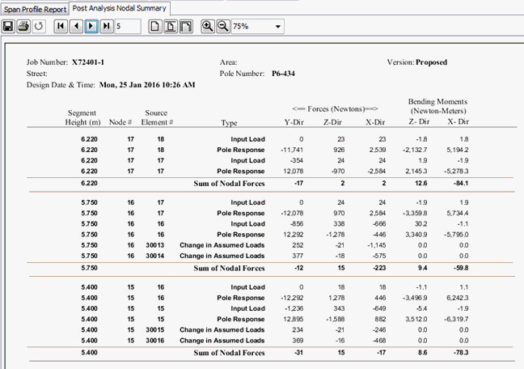Go to previous report page
This screenshot has width=524, height=369.
pyautogui.click(x=76, y=26)
